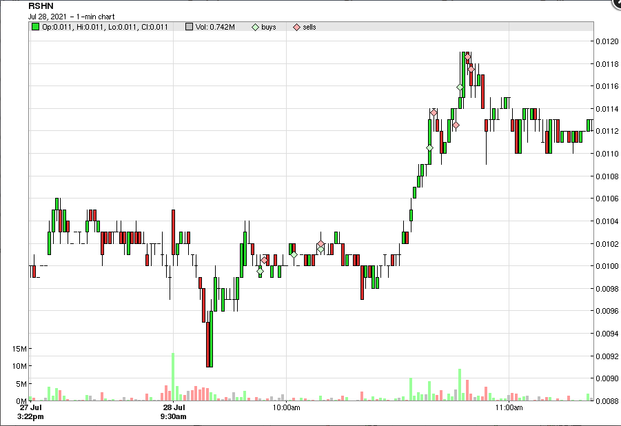The width and height of the screenshot is (621, 426).
Task: Click the buy diamond marker at the 0.0116 level
Action: pos(460,87)
